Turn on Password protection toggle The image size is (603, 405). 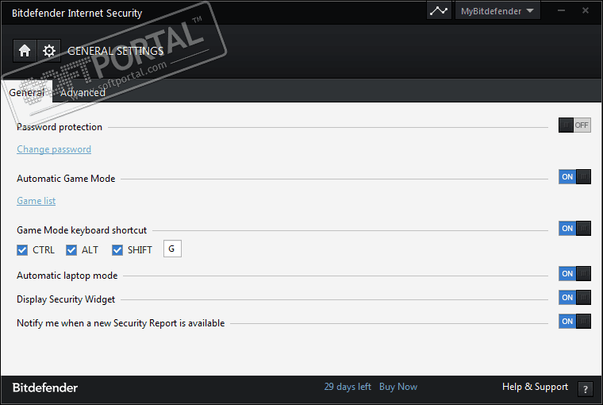[x=574, y=125]
